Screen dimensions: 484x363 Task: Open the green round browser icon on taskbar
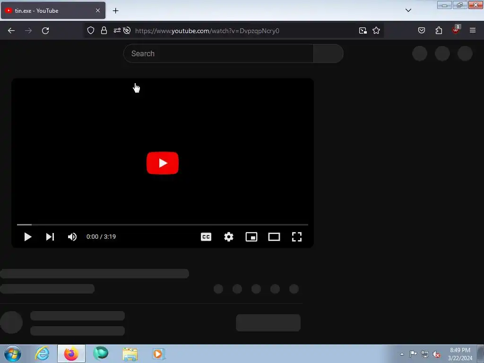coord(101,354)
